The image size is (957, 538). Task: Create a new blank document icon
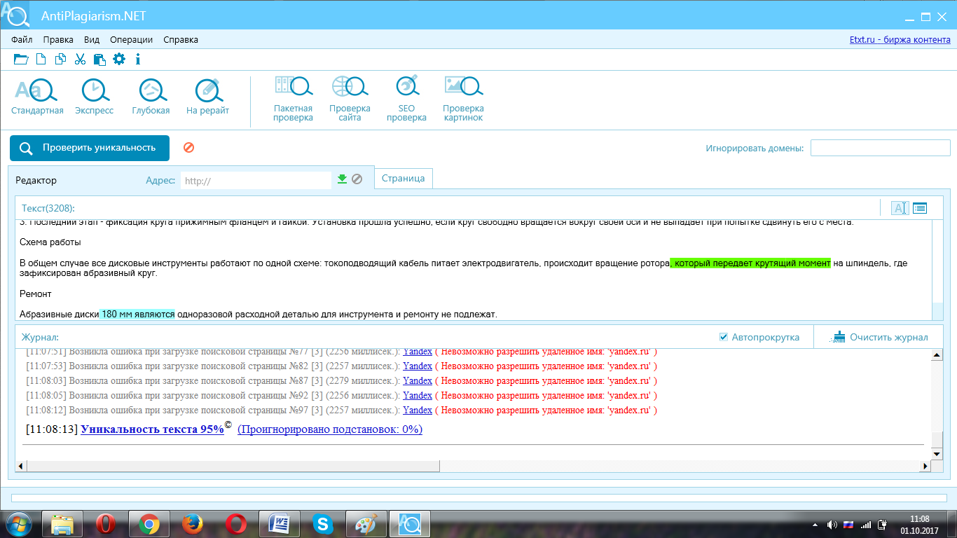click(41, 60)
